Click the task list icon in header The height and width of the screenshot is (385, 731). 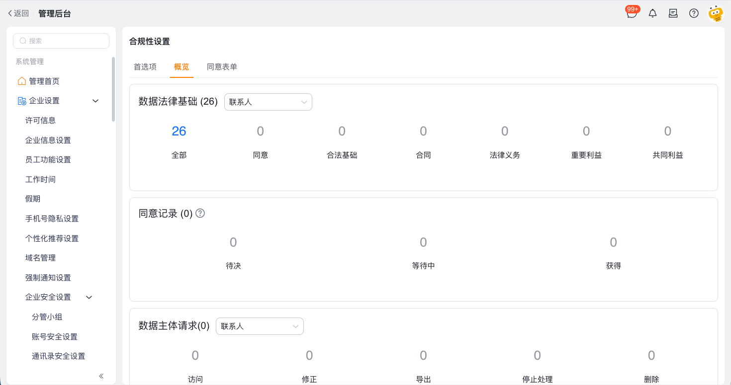pyautogui.click(x=673, y=13)
